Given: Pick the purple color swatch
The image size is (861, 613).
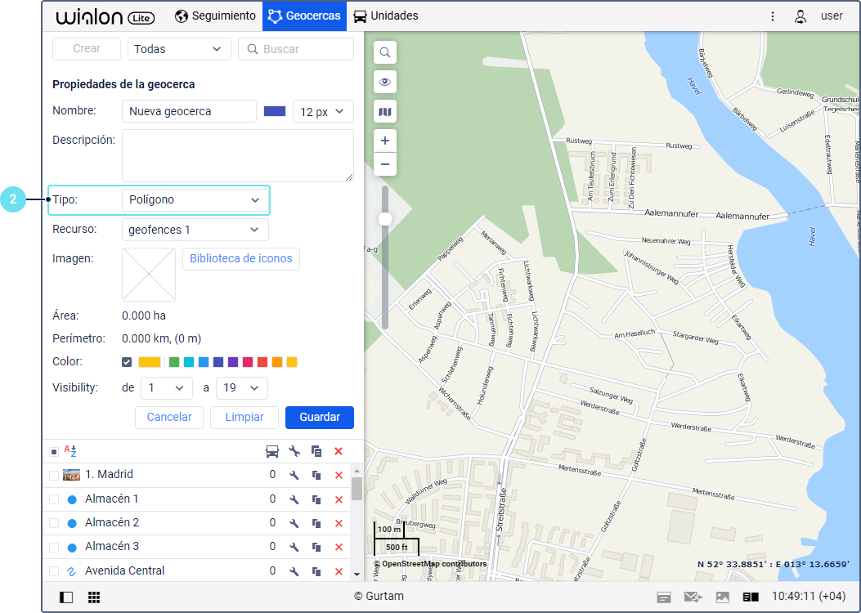Looking at the screenshot, I should point(233,362).
